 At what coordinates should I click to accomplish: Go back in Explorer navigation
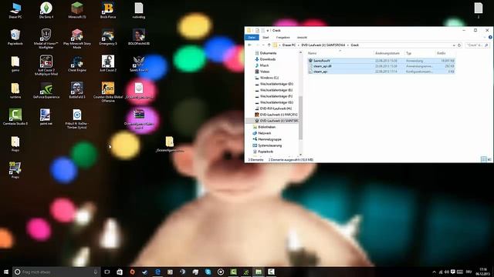click(x=250, y=45)
